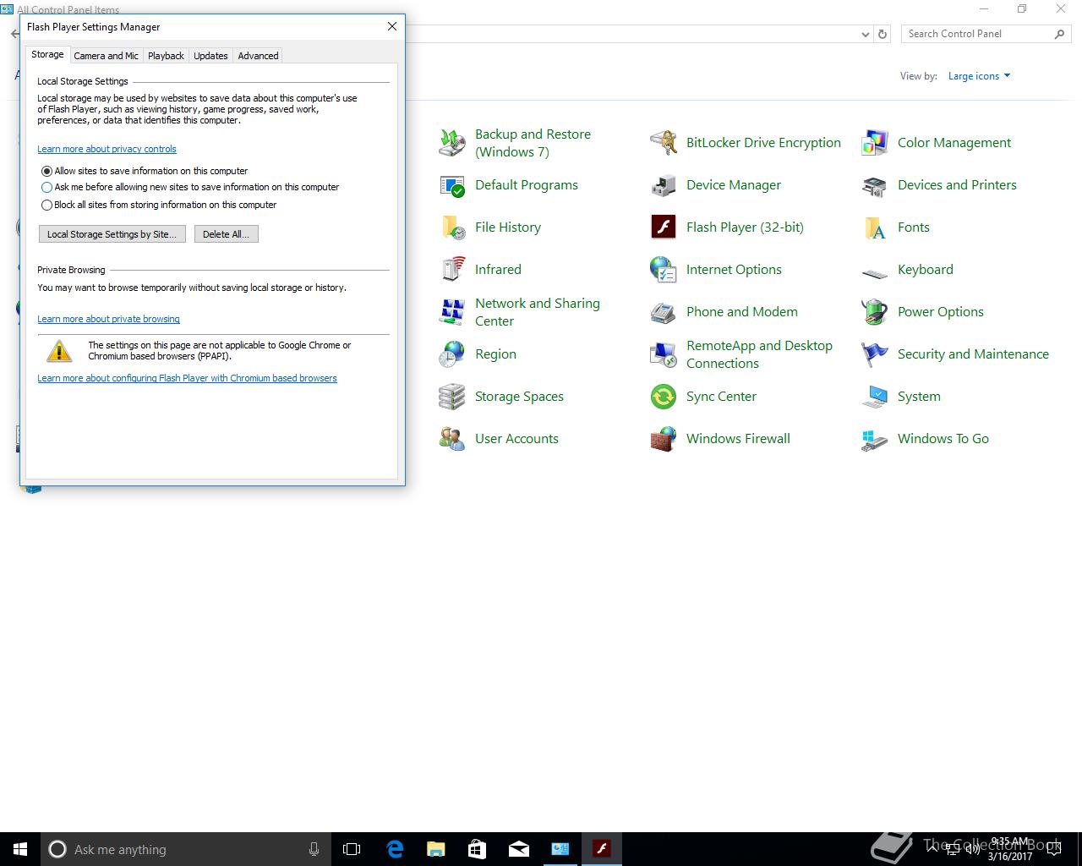The image size is (1082, 866).
Task: Open BitLocker Drive Encryption icon
Action: pyautogui.click(x=664, y=143)
